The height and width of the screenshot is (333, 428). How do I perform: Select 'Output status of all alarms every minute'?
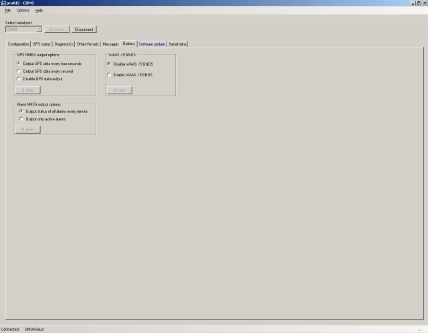[21, 111]
